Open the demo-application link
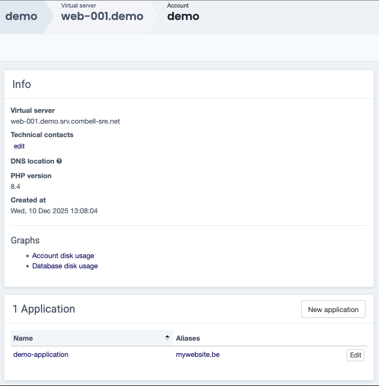 click(x=41, y=355)
